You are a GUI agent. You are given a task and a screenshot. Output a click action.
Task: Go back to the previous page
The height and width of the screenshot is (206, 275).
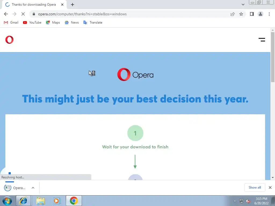tap(6, 14)
